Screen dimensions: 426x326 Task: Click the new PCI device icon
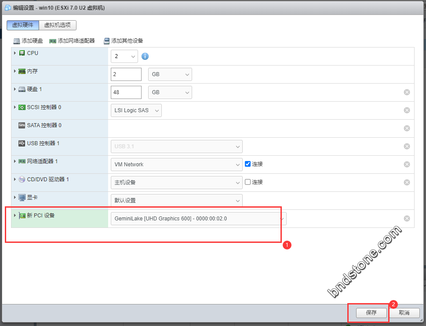click(22, 216)
